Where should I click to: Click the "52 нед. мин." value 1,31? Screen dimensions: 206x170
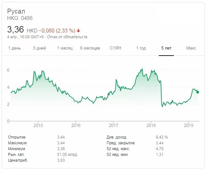(x=160, y=155)
